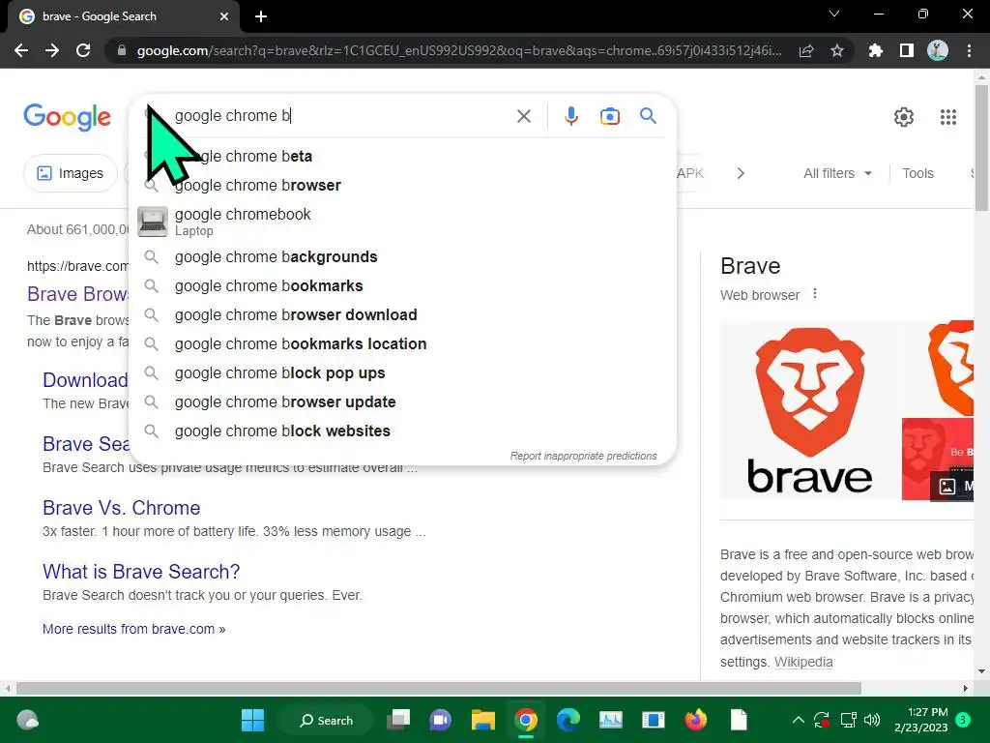
Task: Share this page from the address bar
Action: (805, 50)
